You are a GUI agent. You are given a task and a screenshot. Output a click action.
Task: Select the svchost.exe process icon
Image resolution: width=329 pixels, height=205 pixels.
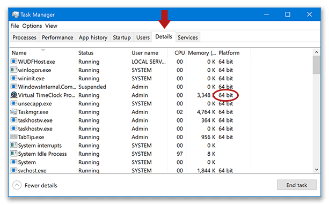click(13, 170)
